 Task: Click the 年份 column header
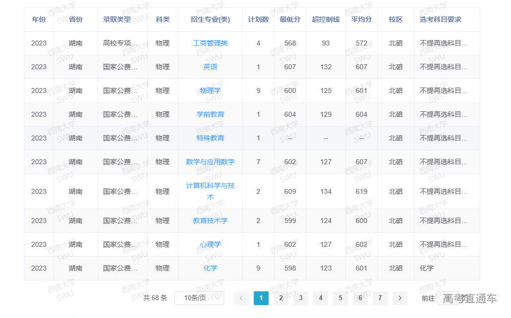pos(39,19)
